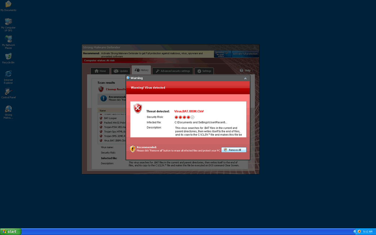The image size is (376, 235).
Task: Open Control Panel from the desktop
Action: point(8,92)
